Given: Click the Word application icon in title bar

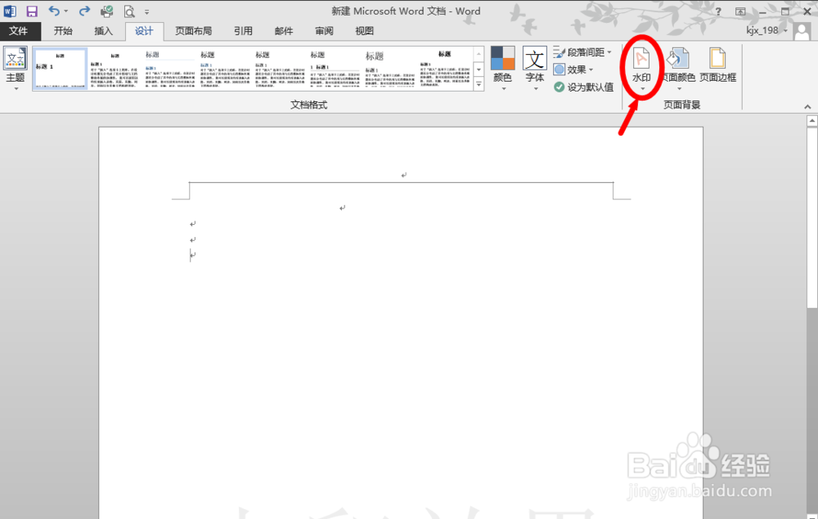Looking at the screenshot, I should point(10,11).
